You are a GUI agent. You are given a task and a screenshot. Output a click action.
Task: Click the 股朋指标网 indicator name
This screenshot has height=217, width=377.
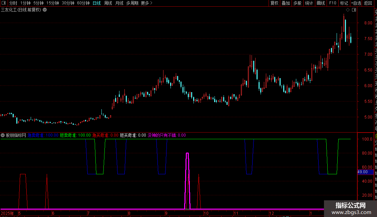(x=16, y=135)
